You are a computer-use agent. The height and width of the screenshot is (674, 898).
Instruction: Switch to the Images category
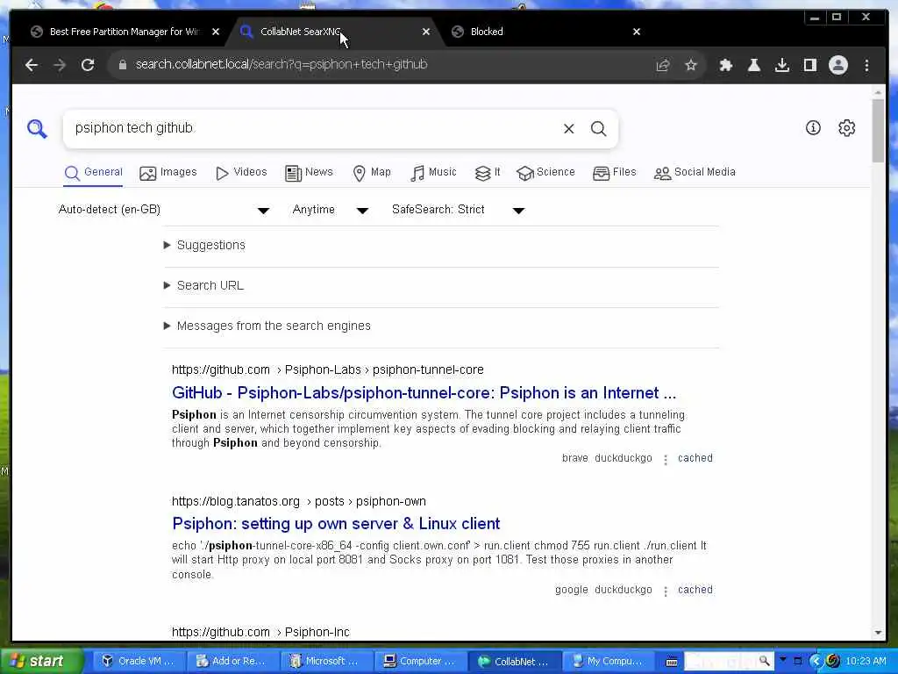click(168, 173)
